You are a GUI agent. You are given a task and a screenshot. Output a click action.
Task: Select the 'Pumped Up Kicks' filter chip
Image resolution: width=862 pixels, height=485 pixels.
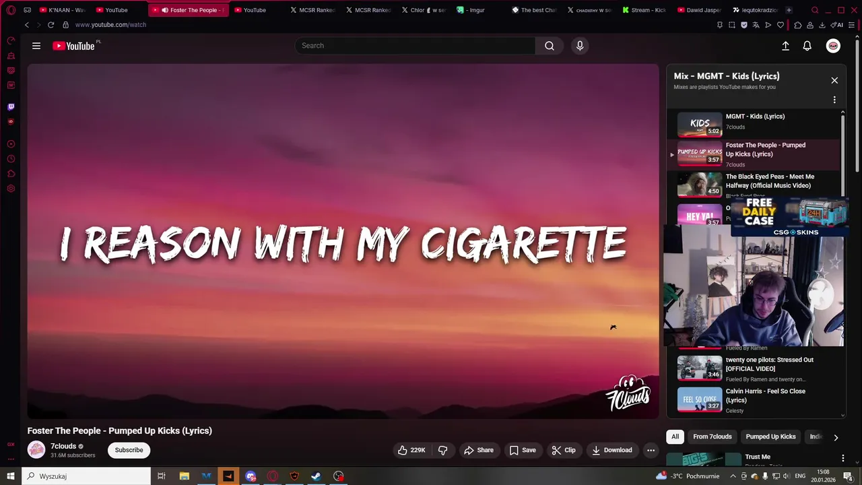pyautogui.click(x=770, y=437)
